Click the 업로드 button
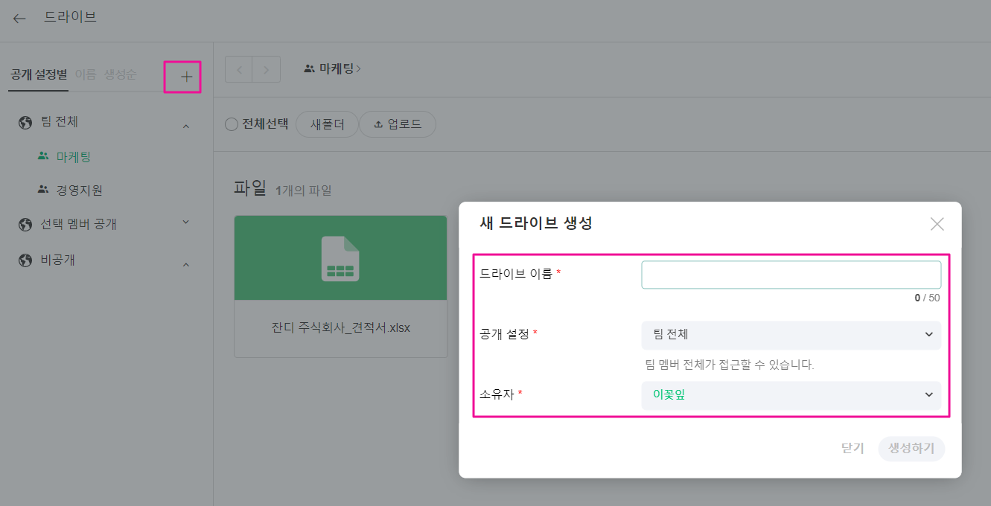Viewport: 991px width, 506px height. coord(398,124)
